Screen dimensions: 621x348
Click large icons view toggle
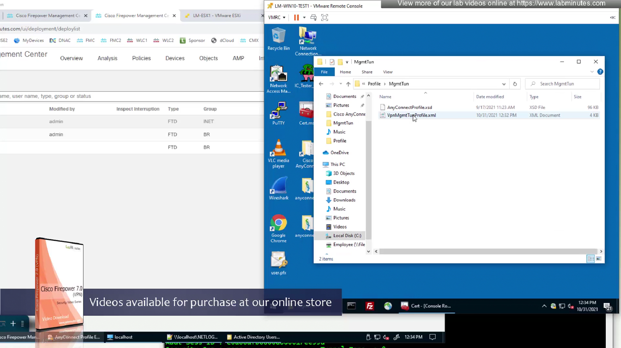(599, 259)
